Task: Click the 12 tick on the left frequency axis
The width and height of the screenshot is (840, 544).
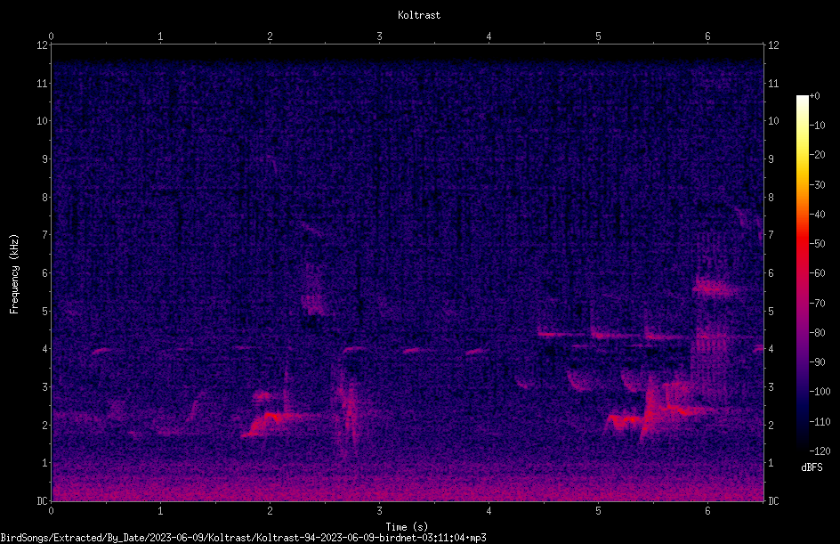Action: pyautogui.click(x=43, y=45)
